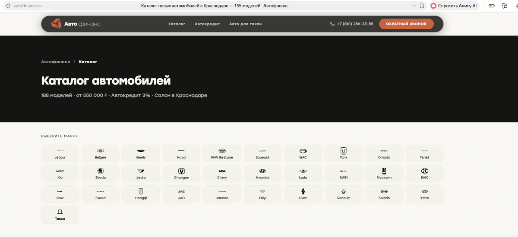The height and width of the screenshot is (237, 518).
Task: Open the Jetta brand tile
Action: pos(141,174)
